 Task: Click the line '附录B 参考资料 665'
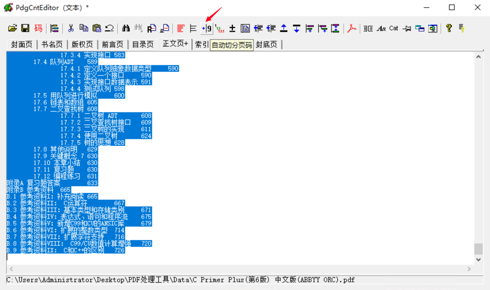pyautogui.click(x=39, y=190)
